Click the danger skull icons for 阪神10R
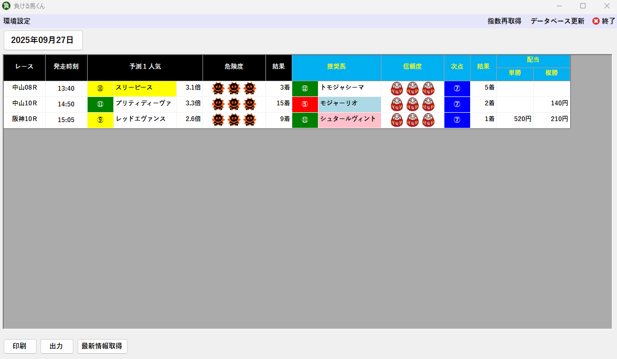 pyautogui.click(x=234, y=120)
